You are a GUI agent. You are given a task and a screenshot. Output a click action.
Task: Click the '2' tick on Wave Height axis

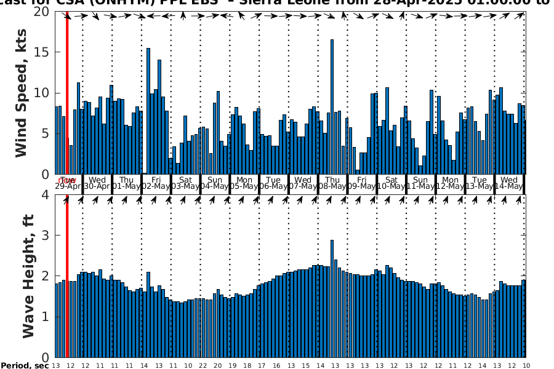click(45, 276)
